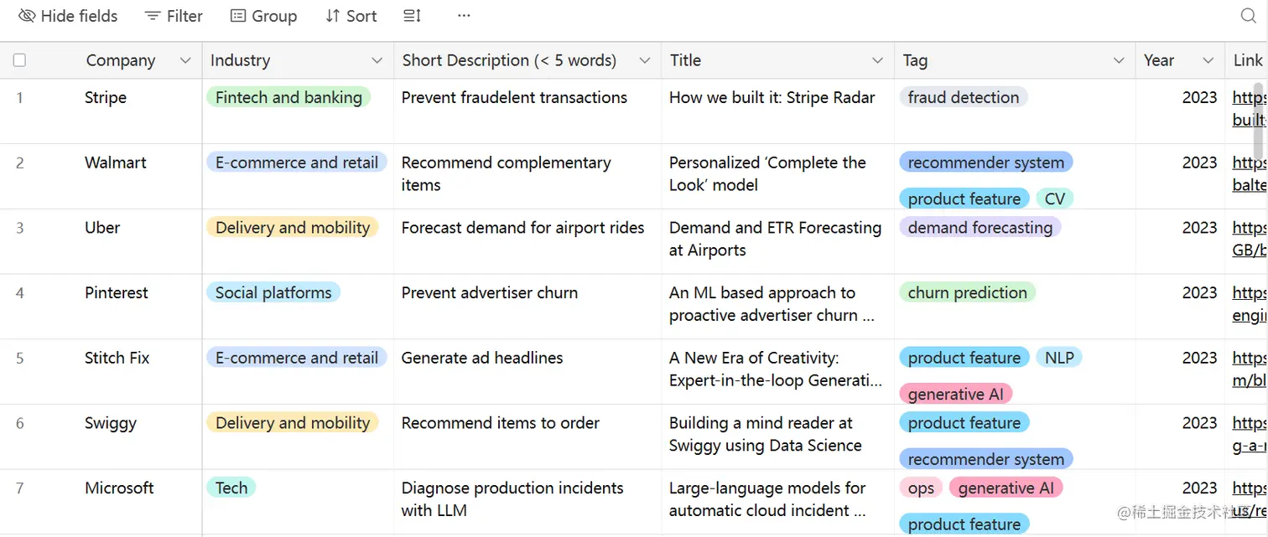
Task: Expand the Title column dropdown
Action: tap(877, 60)
